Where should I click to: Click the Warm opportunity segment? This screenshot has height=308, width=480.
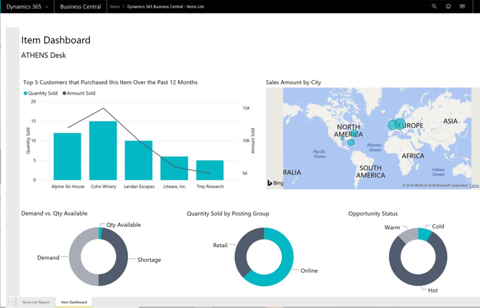coord(409,235)
